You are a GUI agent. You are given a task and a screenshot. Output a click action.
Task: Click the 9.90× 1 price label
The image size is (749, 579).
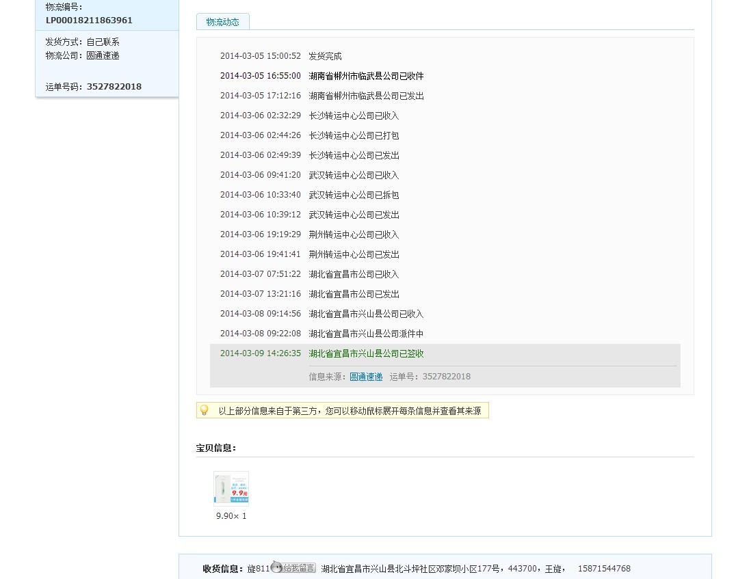click(x=231, y=516)
